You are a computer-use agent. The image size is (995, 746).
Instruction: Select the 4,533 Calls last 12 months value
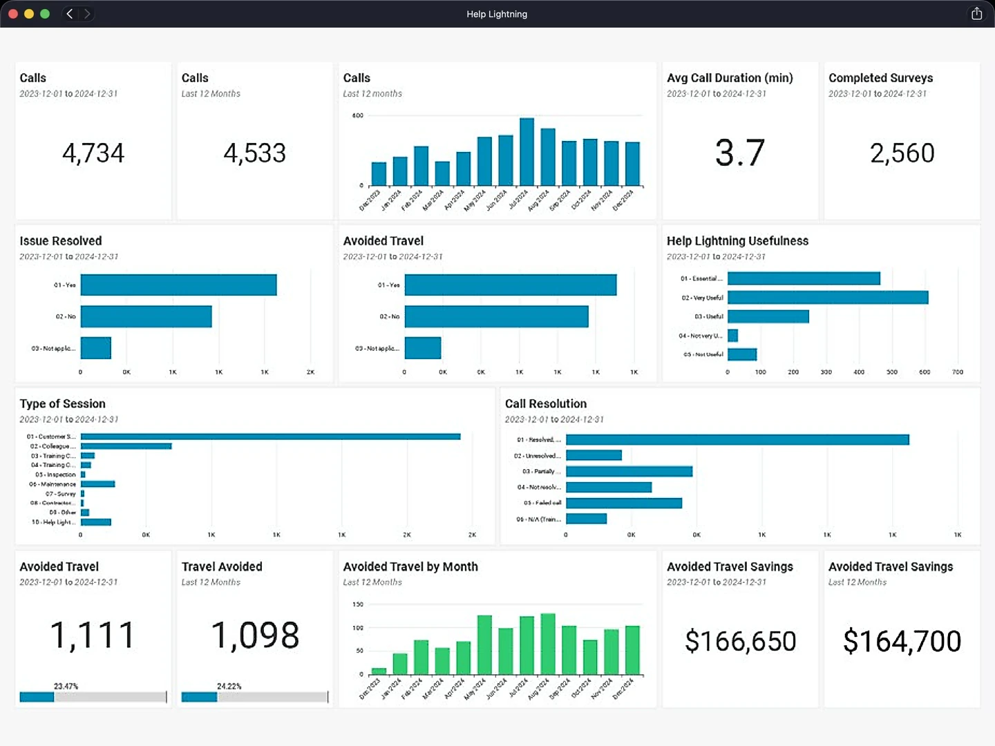(x=255, y=153)
